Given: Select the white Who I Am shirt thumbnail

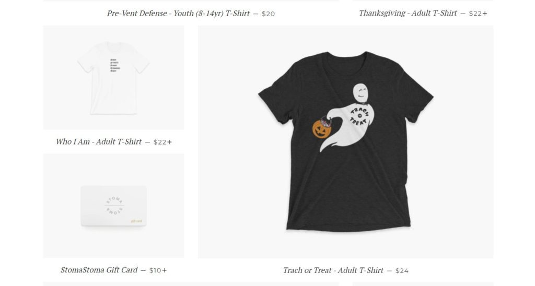Looking at the screenshot, I should [x=113, y=78].
